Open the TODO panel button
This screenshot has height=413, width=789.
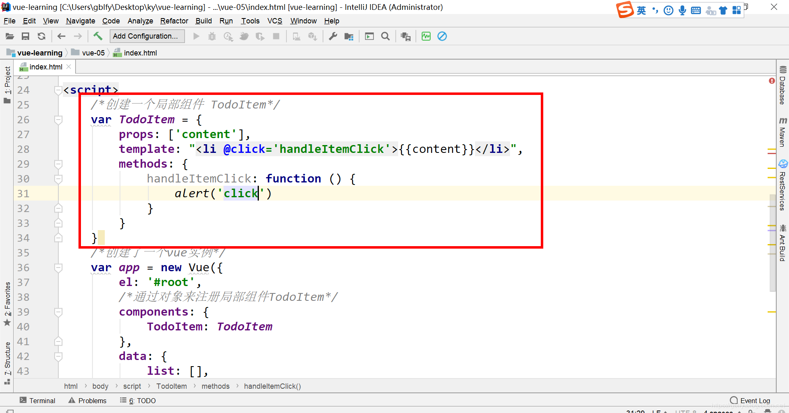pos(138,401)
